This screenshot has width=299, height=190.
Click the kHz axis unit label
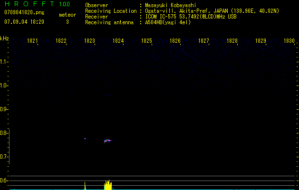pos(4,38)
